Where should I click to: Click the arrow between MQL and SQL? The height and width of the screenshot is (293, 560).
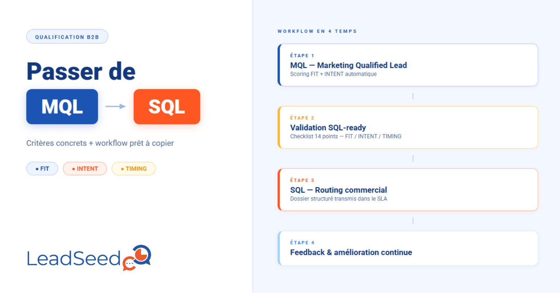116,107
